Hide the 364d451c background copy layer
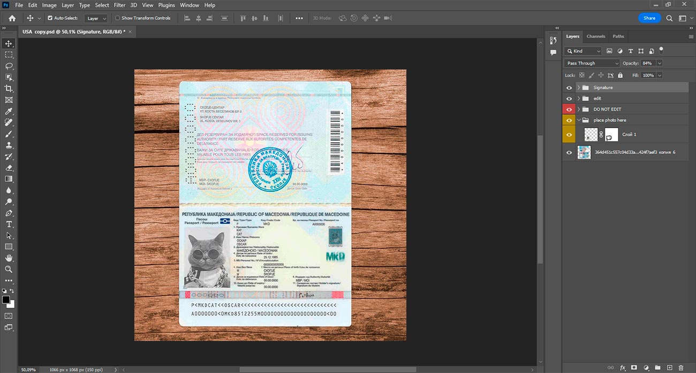Viewport: 696px width, 373px height. click(x=569, y=152)
